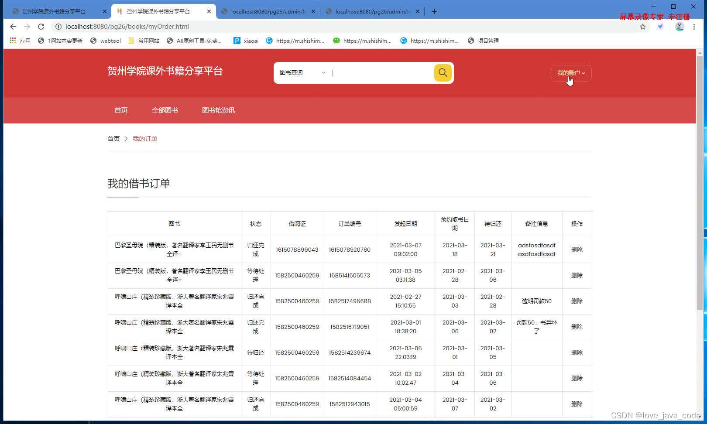This screenshot has width=707, height=424.
Task: Open 图书馆资讯 in the navigation bar
Action: click(218, 110)
